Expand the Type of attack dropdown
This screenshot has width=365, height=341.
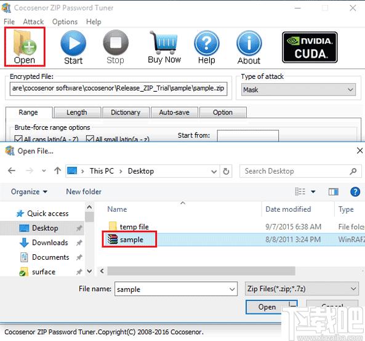pos(350,90)
